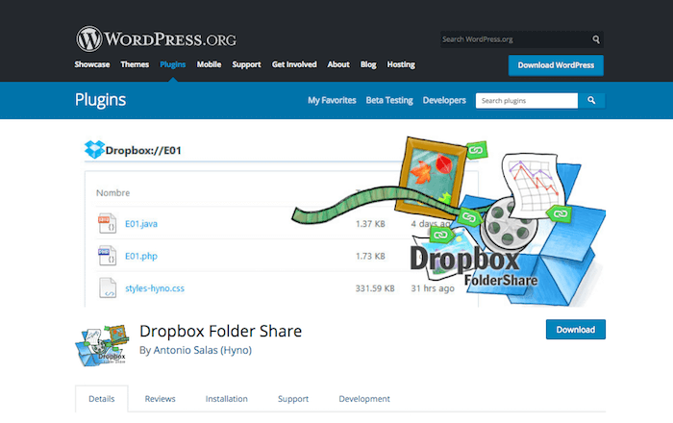673x423 pixels.
Task: Click the 331.59 KB size value
Action: tap(375, 288)
